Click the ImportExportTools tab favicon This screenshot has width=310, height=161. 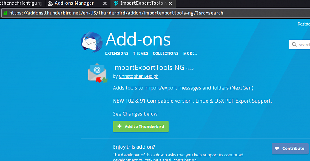[115, 3]
